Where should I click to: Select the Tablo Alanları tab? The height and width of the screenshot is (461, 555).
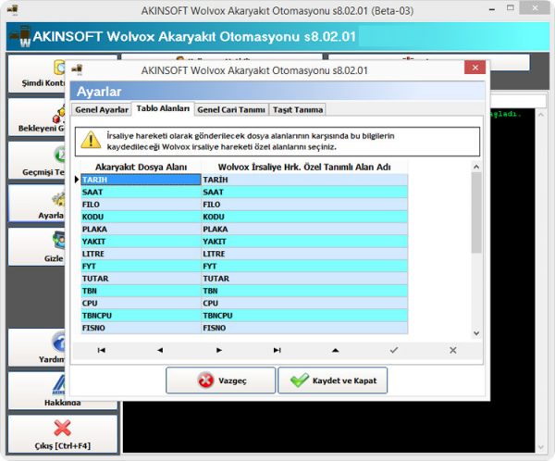click(x=163, y=108)
